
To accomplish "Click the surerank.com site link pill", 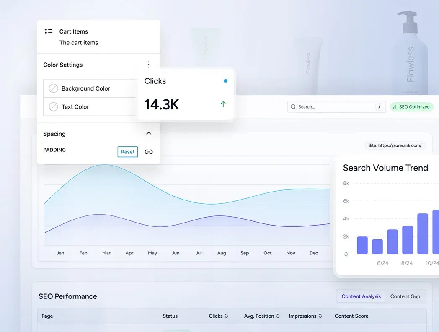I will (395, 145).
